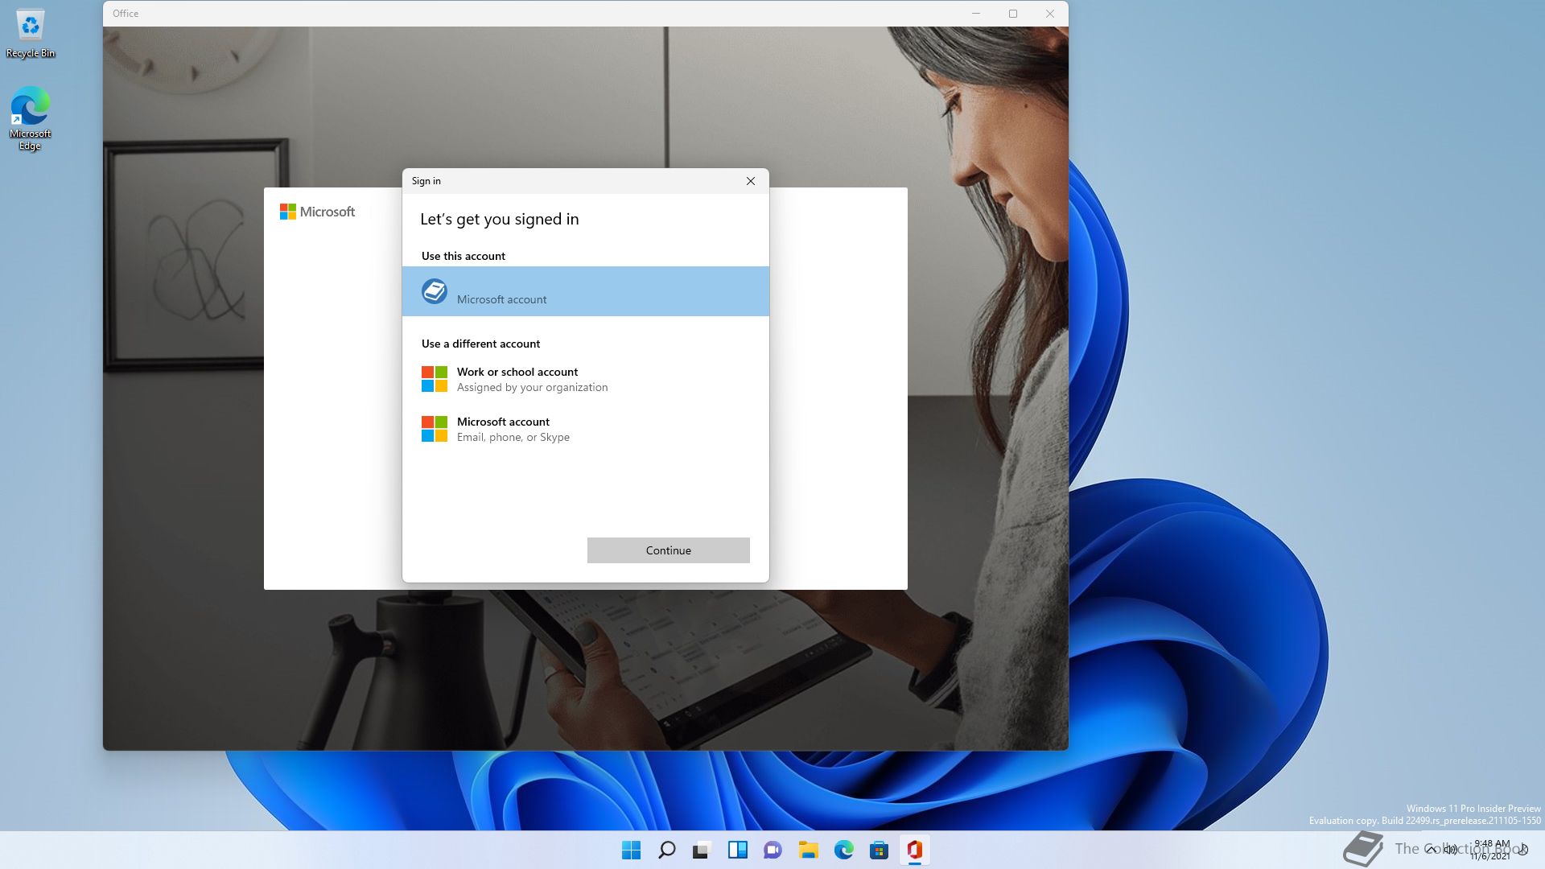This screenshot has width=1545, height=869.
Task: Minimize the Office window
Action: [976, 14]
